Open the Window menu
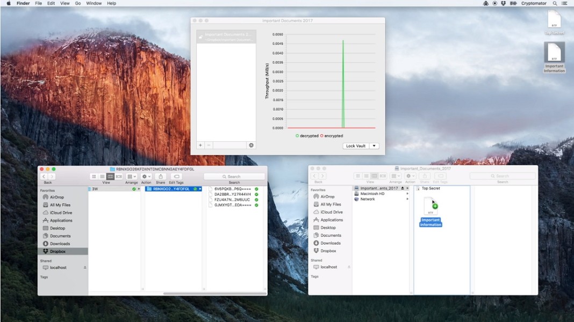 (x=94, y=3)
